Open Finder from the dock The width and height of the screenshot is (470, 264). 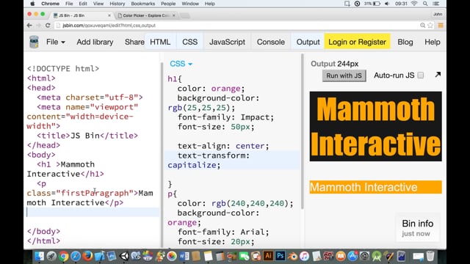tap(39, 256)
